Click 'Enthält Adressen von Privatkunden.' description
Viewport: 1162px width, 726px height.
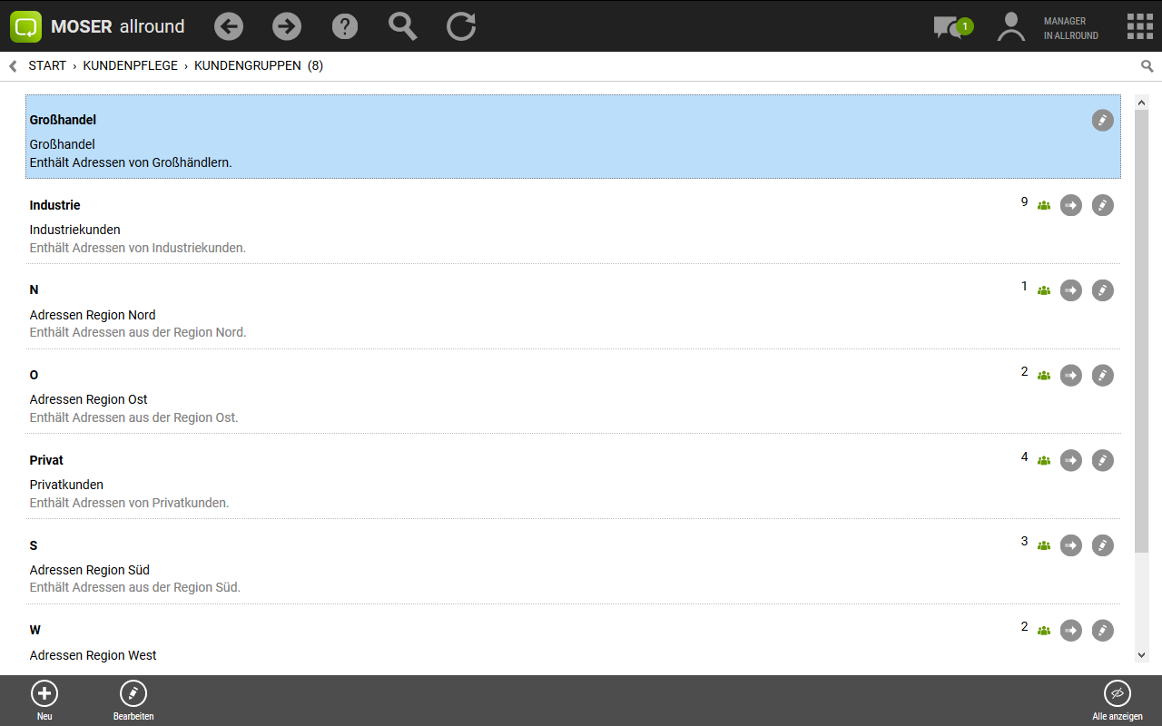click(129, 503)
